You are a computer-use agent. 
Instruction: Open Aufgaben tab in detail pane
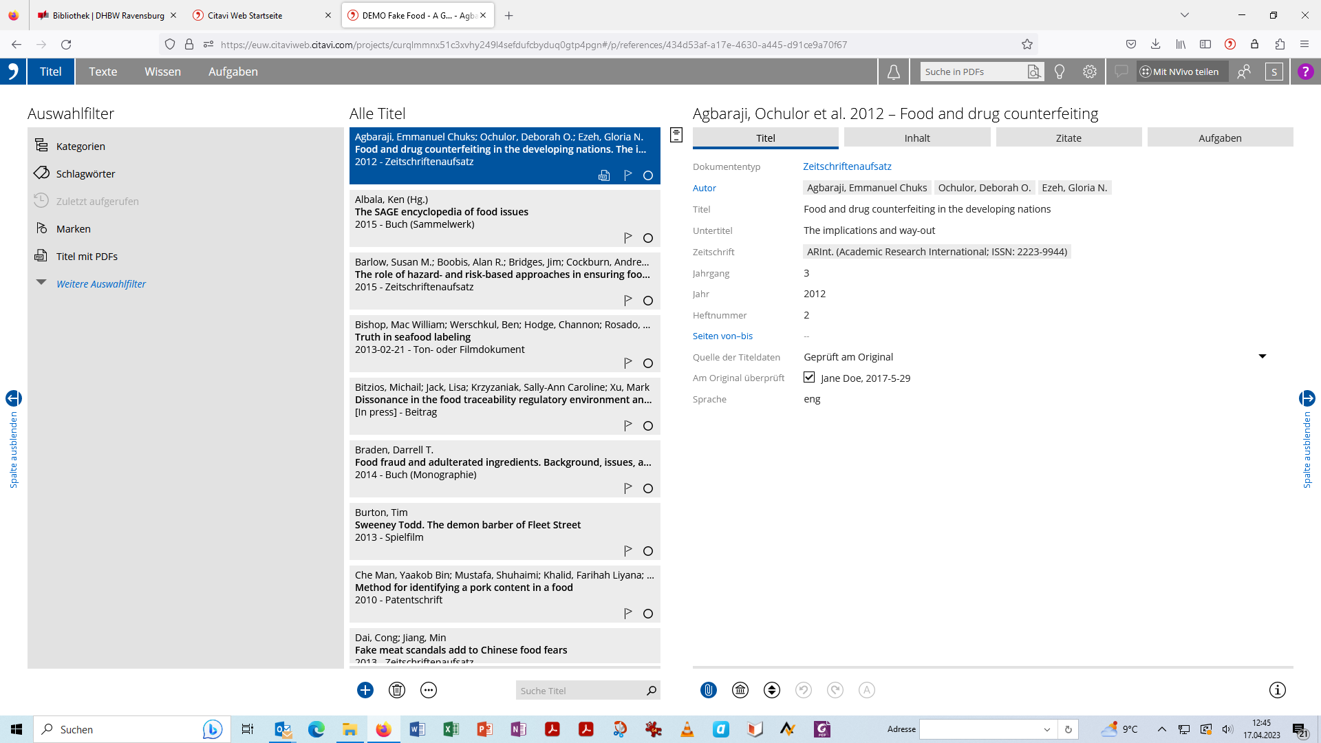point(1221,138)
